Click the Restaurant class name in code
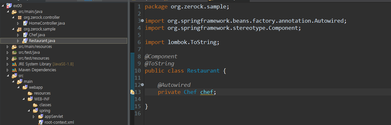The width and height of the screenshot is (391, 125). [203, 71]
